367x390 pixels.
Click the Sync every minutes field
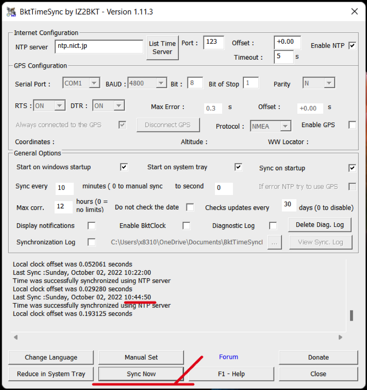click(64, 188)
